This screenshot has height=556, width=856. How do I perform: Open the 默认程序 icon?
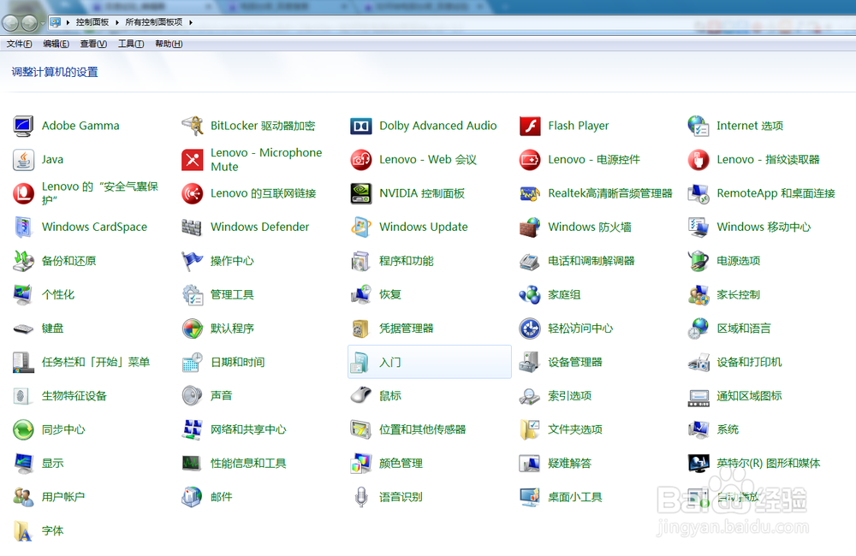pyautogui.click(x=192, y=328)
